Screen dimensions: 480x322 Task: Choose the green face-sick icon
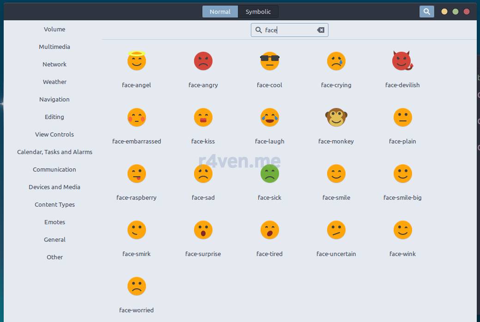point(270,173)
